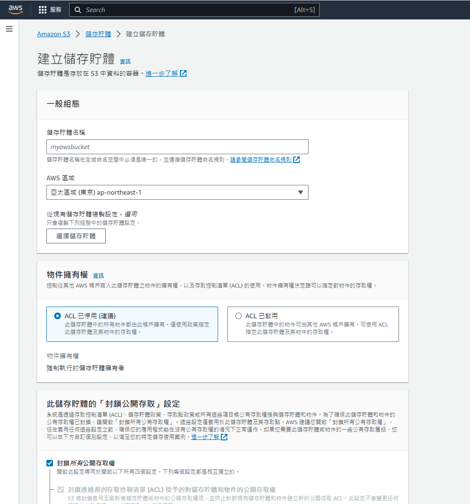Focus the top Search bar
Screen dimensions: 470x504
pyautogui.click(x=194, y=10)
